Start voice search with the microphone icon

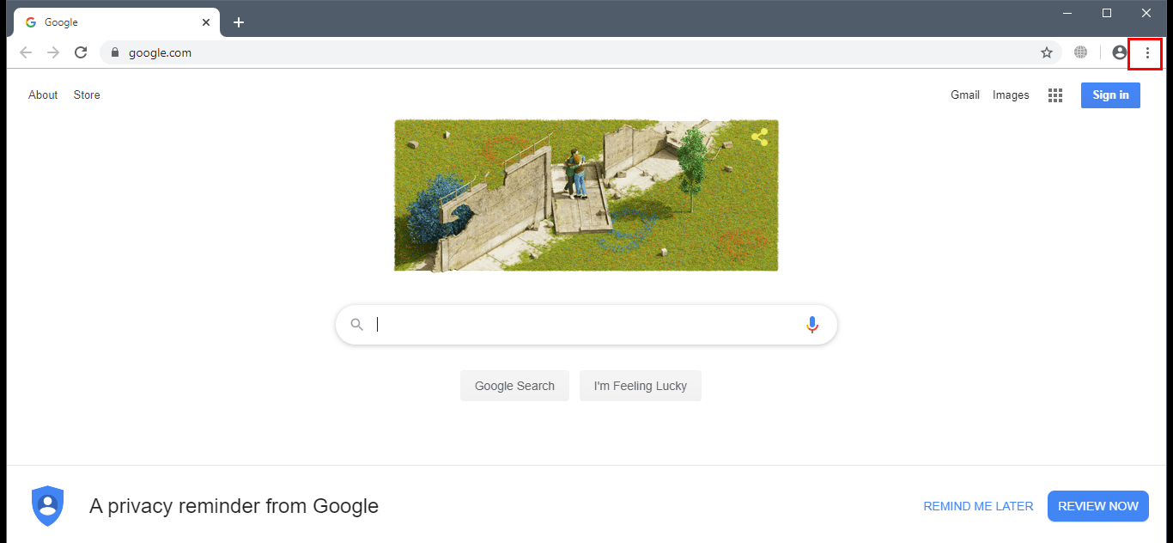tap(812, 325)
